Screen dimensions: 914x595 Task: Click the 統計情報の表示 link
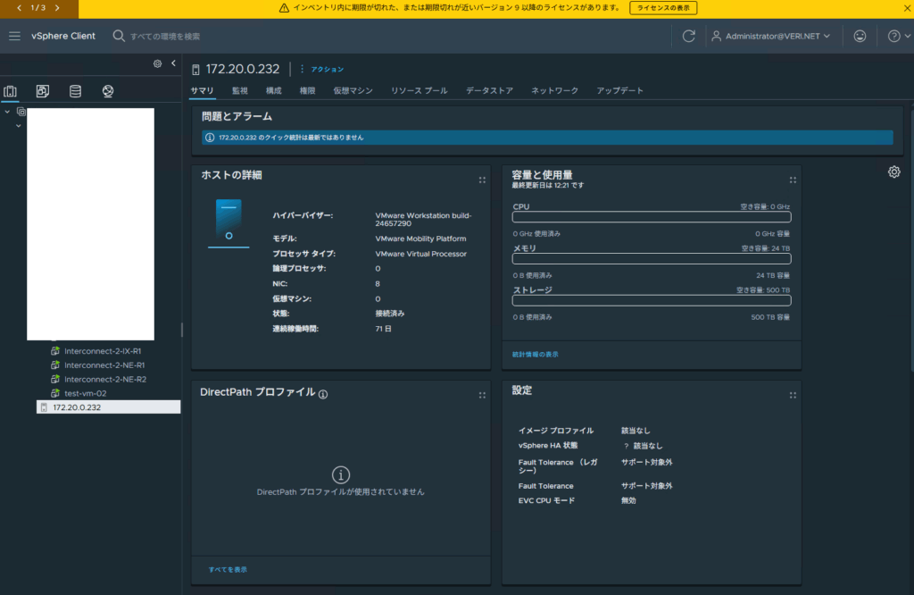[536, 355]
